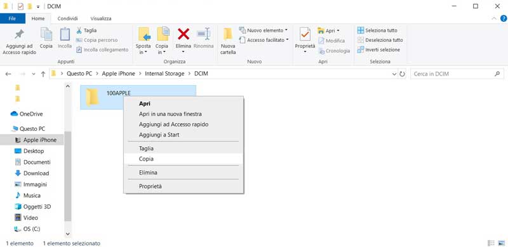Click Modifica in the Apri group
The height and width of the screenshot is (247, 508).
point(331,41)
